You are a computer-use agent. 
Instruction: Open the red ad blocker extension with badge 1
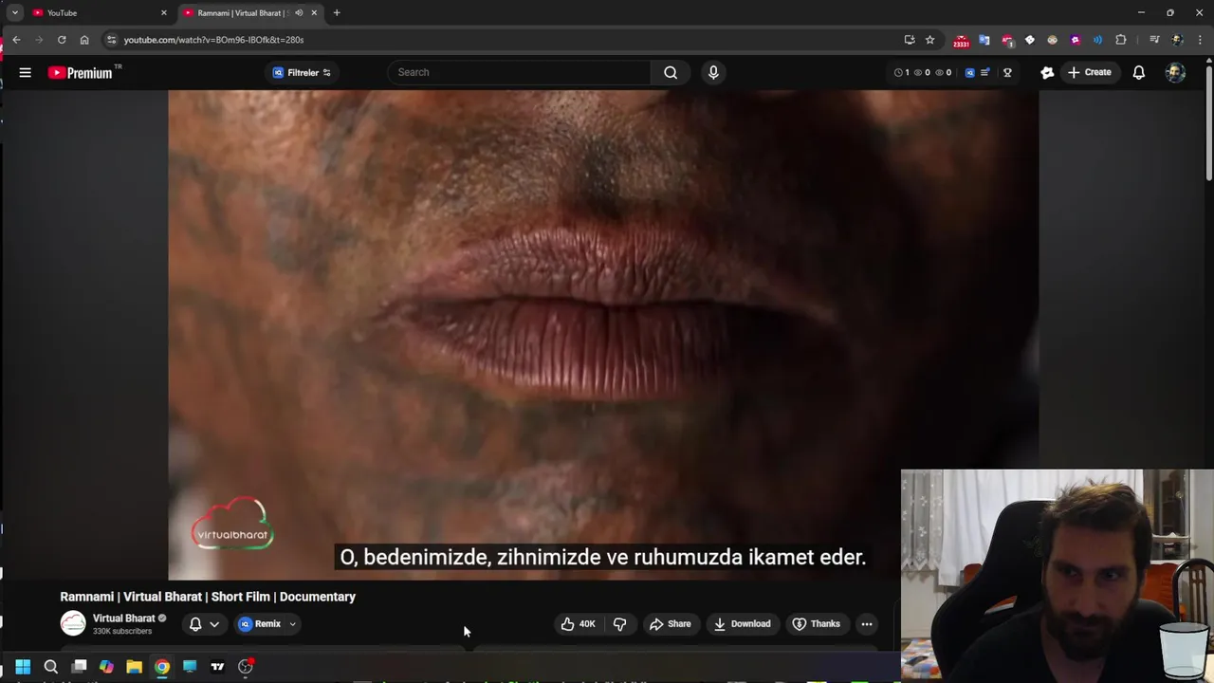(1006, 40)
